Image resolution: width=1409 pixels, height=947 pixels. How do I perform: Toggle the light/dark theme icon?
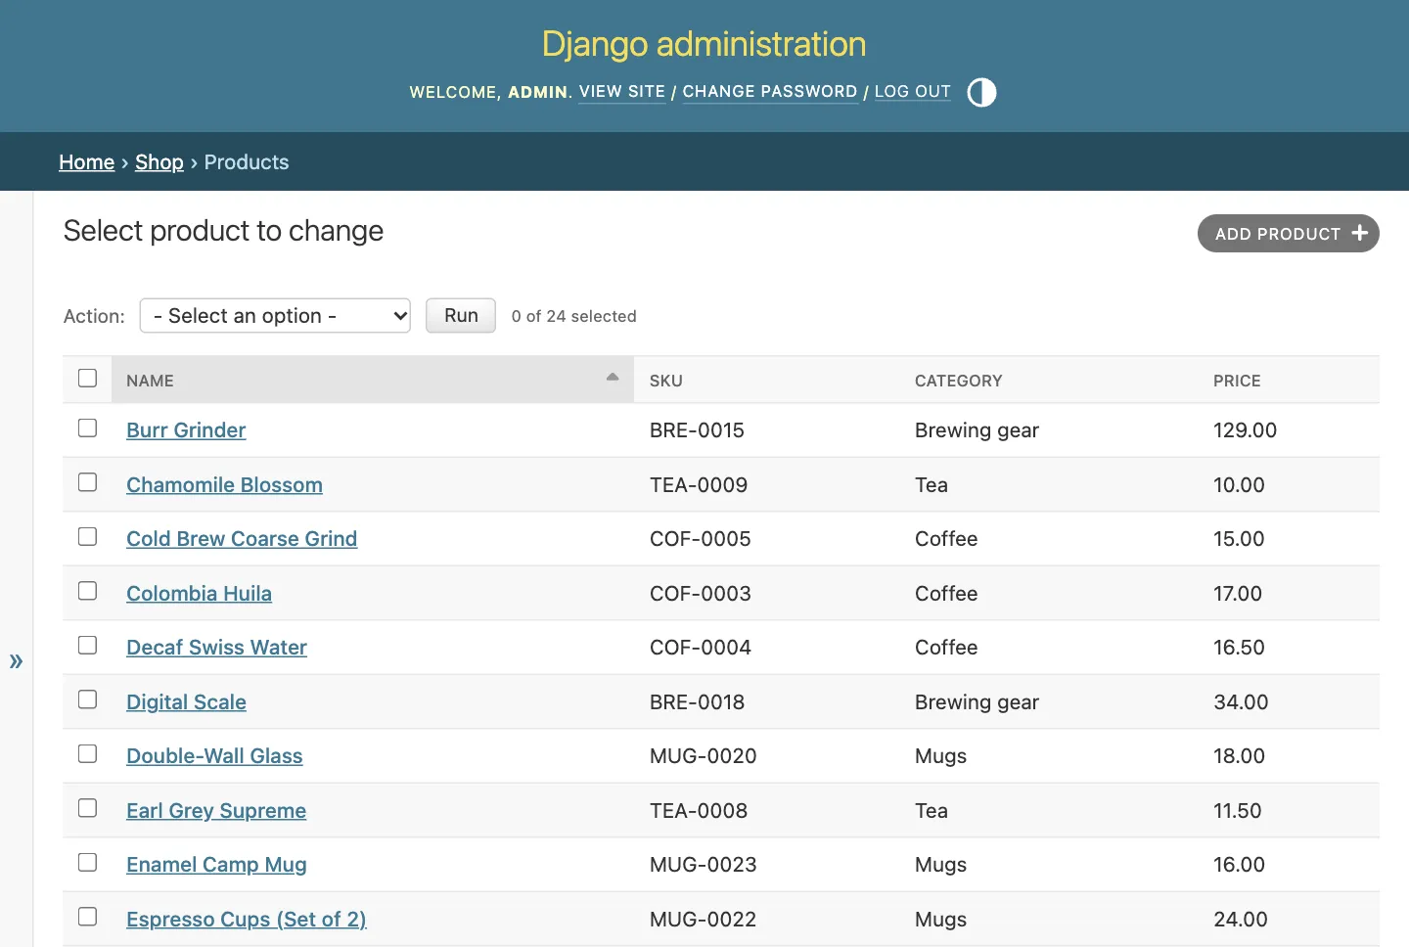click(x=981, y=92)
